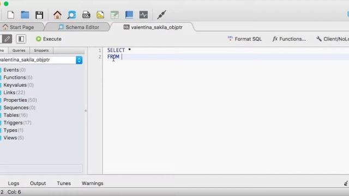Open the Snippets sidebar tab

pyautogui.click(x=41, y=51)
